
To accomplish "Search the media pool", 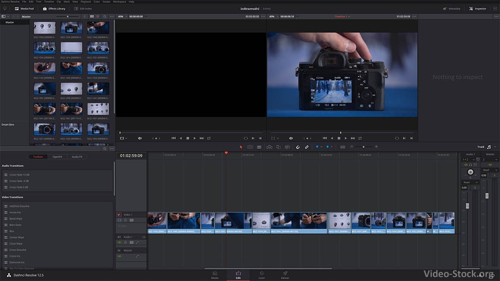I will pyautogui.click(x=105, y=17).
